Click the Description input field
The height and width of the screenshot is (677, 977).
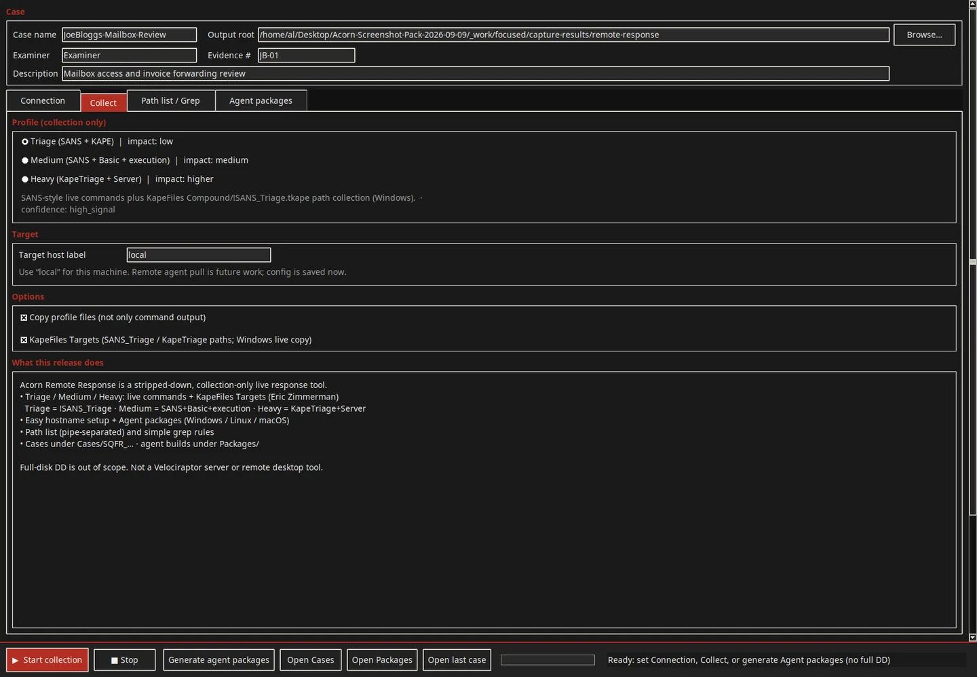(x=476, y=73)
